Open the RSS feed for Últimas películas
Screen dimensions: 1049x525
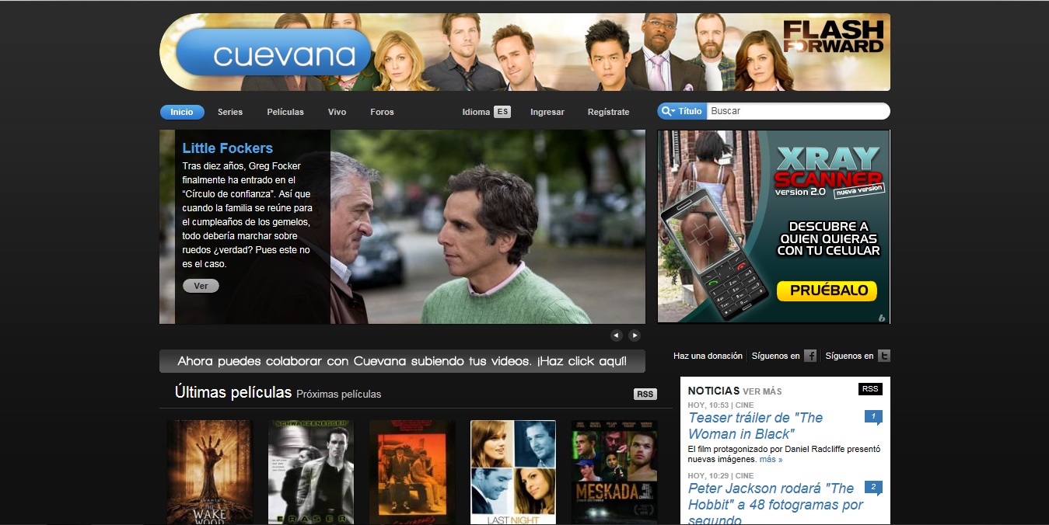645,394
